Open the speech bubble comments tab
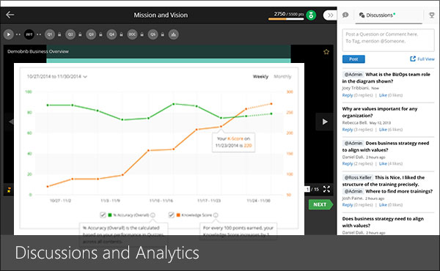The width and height of the screenshot is (440, 271). point(345,15)
